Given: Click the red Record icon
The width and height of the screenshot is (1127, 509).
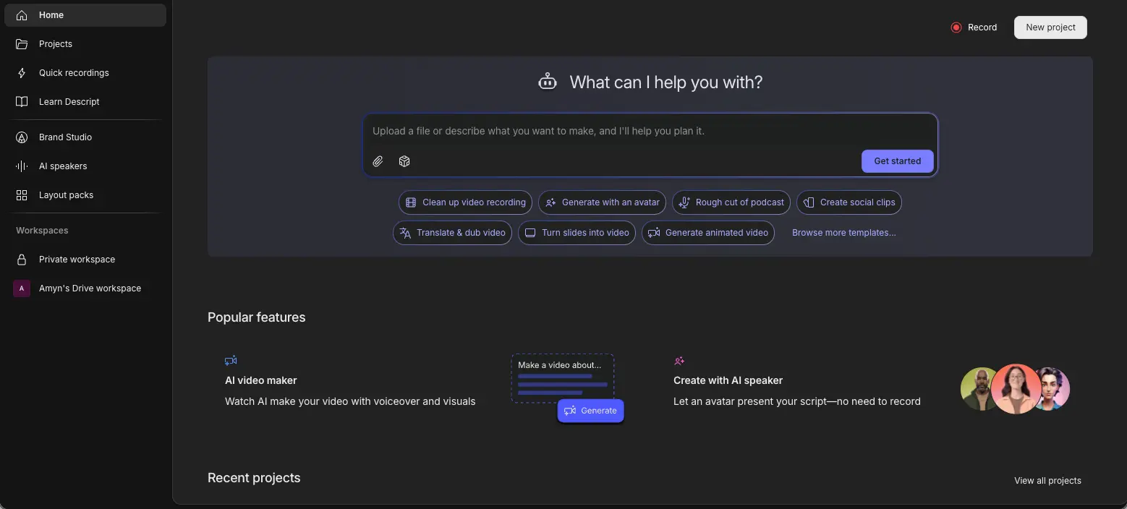Looking at the screenshot, I should coord(956,27).
